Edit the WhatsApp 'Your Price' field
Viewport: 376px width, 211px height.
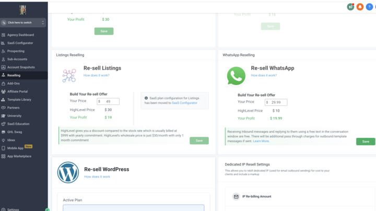[x=277, y=102]
